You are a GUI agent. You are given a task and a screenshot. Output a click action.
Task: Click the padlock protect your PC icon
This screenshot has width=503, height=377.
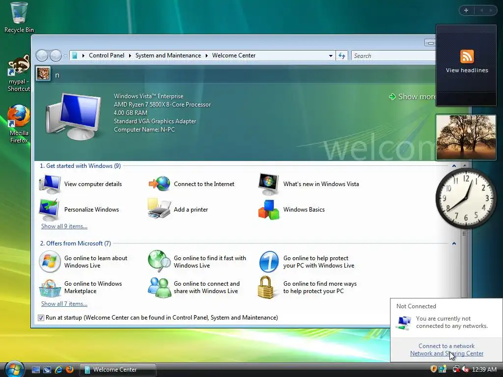click(x=266, y=287)
